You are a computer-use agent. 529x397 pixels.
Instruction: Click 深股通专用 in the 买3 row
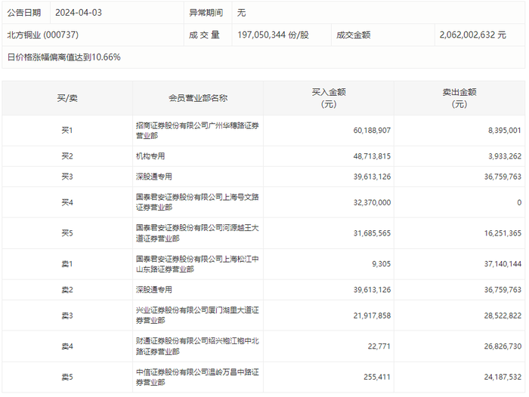(x=154, y=177)
